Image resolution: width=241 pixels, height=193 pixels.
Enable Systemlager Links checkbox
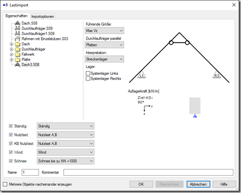[x=88, y=73]
